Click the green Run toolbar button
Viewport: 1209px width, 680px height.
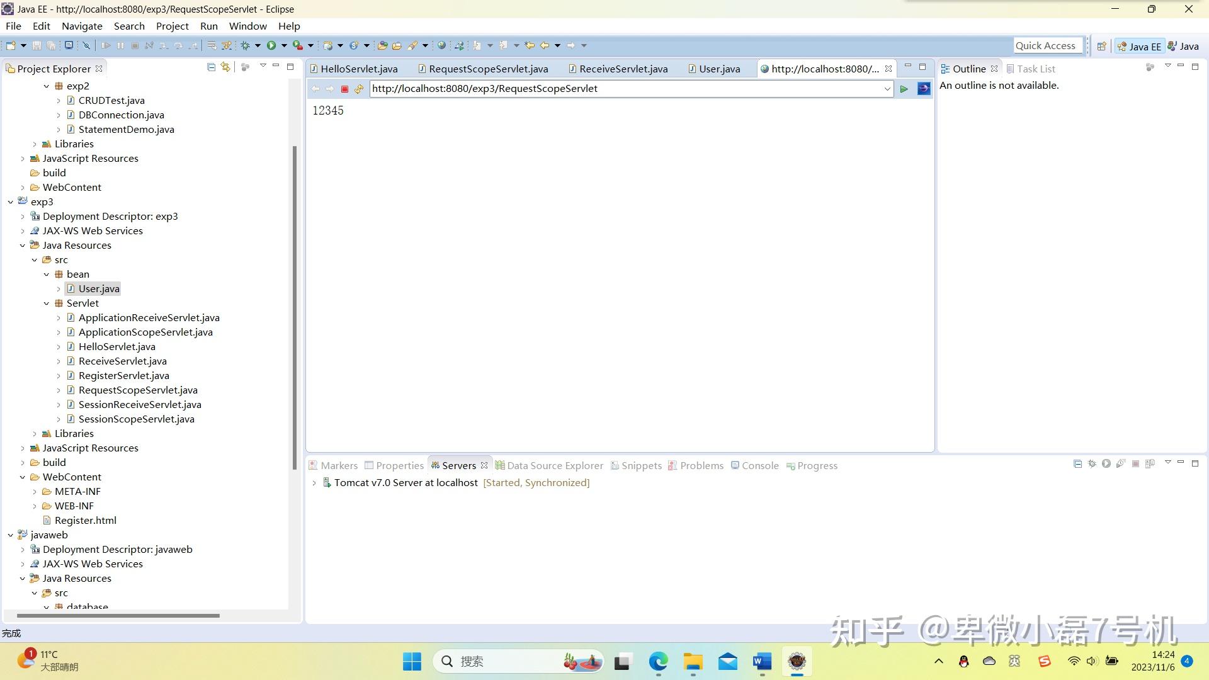[271, 45]
